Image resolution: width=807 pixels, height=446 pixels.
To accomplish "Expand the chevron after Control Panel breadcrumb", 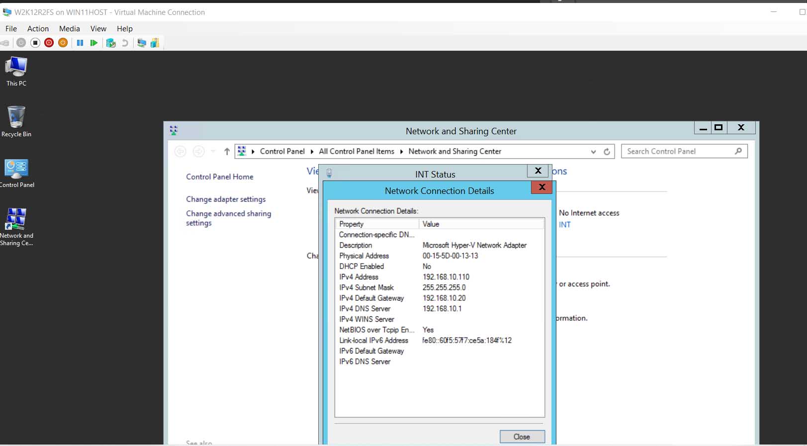I will [312, 152].
